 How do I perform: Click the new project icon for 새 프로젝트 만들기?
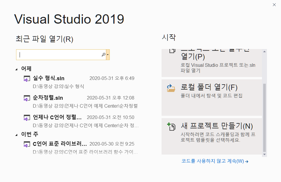[x=171, y=127]
